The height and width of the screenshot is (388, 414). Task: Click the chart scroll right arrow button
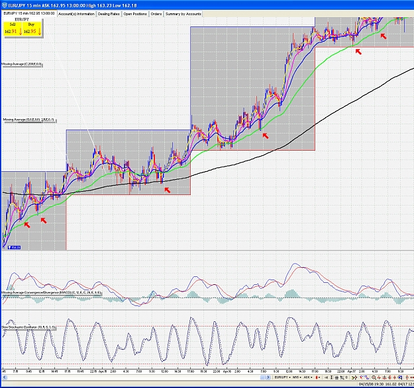268,377
